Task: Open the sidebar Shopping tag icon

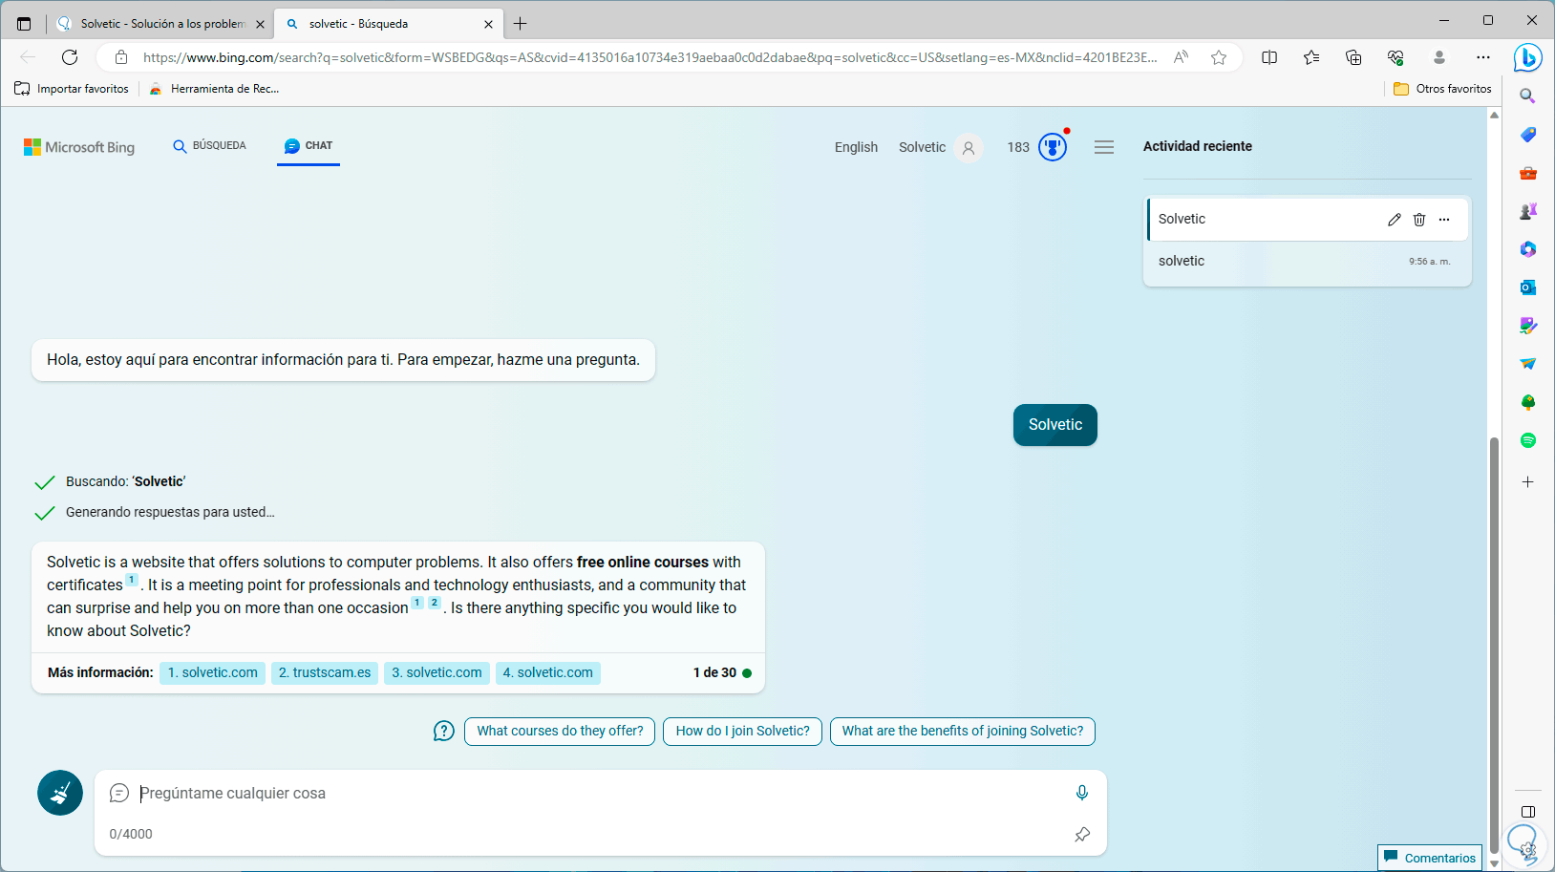Action: point(1528,135)
